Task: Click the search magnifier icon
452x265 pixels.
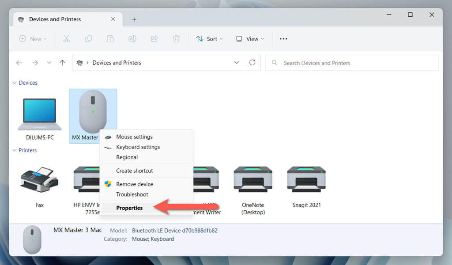Action: coord(275,63)
